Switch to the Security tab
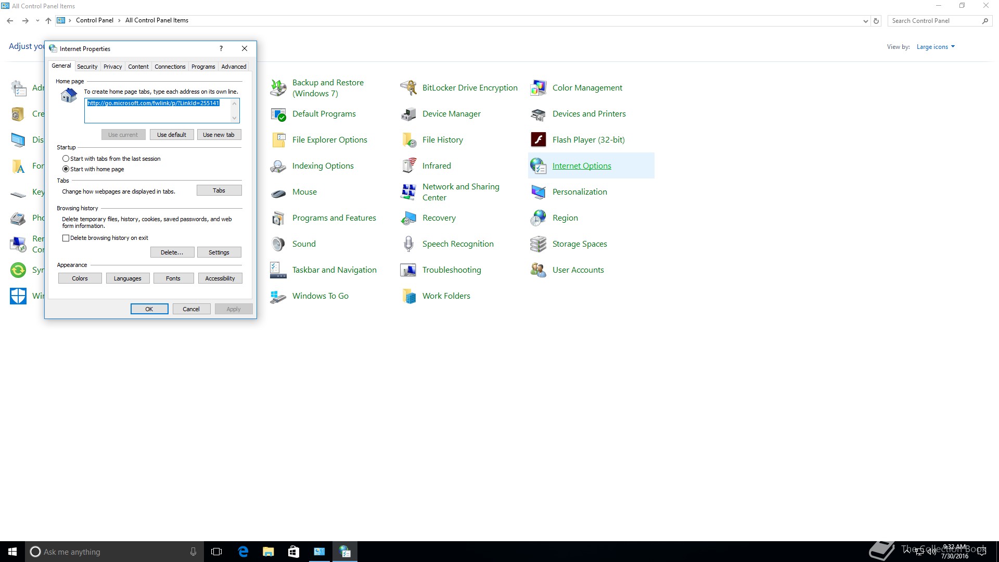Screen dimensions: 999x562 click(87, 67)
